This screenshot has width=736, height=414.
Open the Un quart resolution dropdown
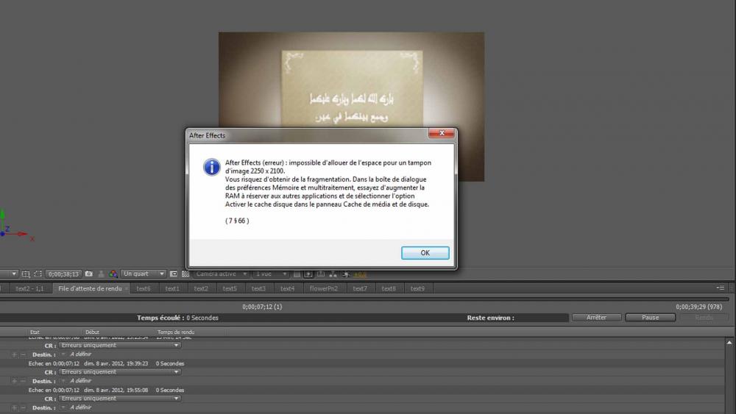pos(144,274)
